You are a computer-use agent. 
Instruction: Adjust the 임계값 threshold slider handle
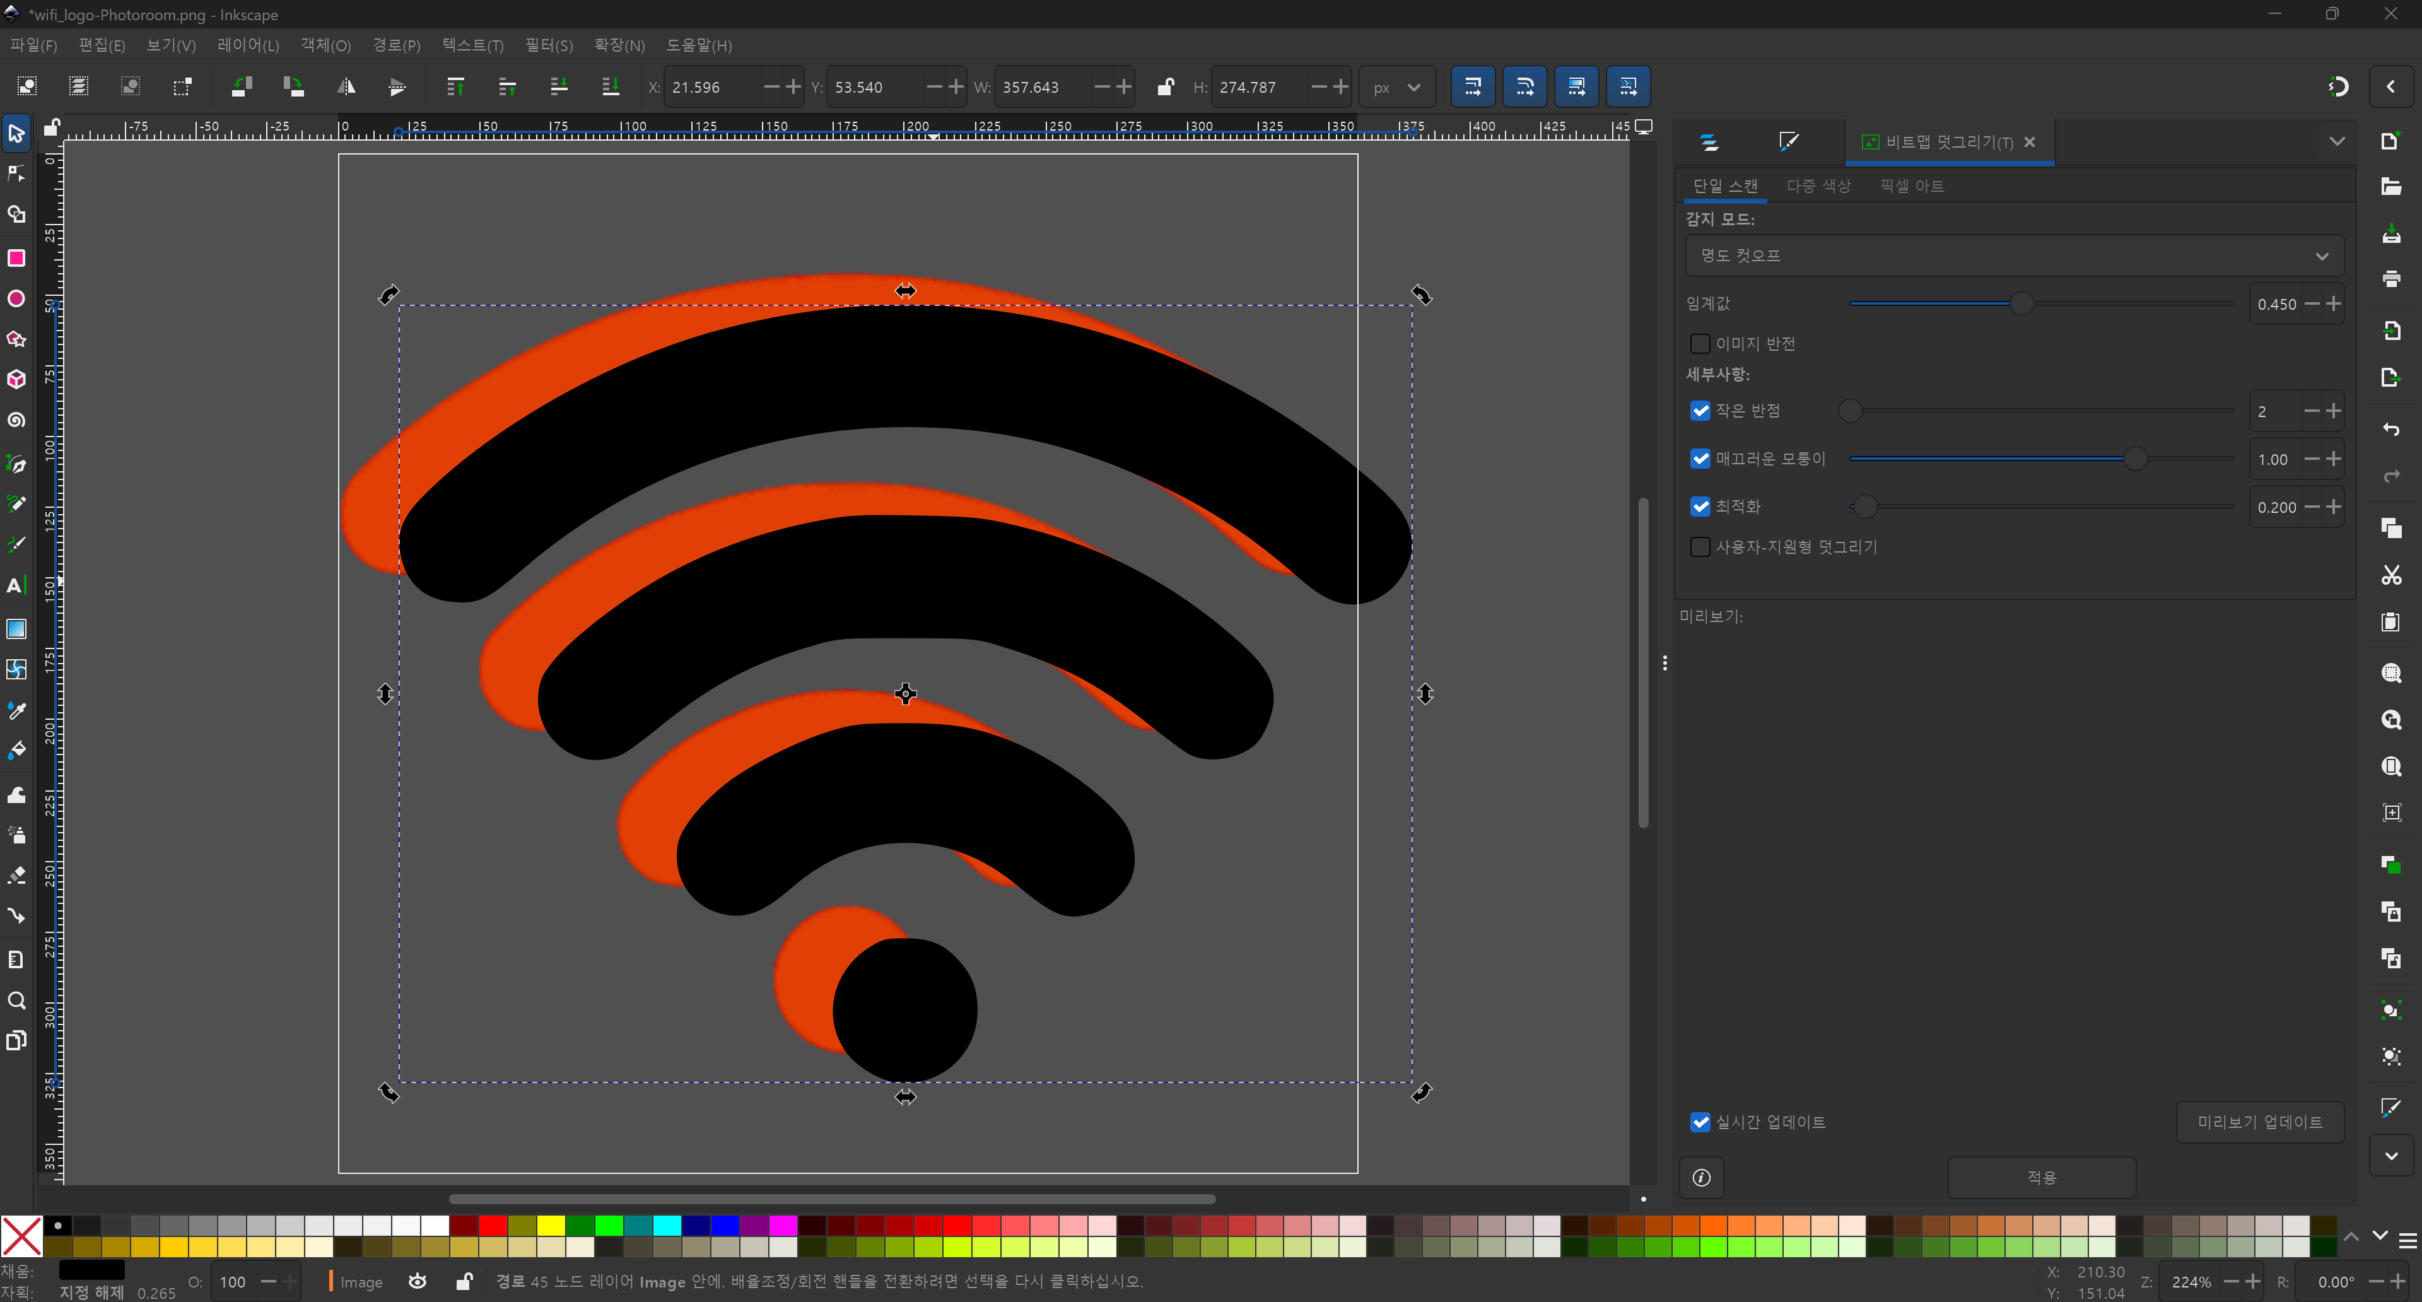pyautogui.click(x=2020, y=303)
